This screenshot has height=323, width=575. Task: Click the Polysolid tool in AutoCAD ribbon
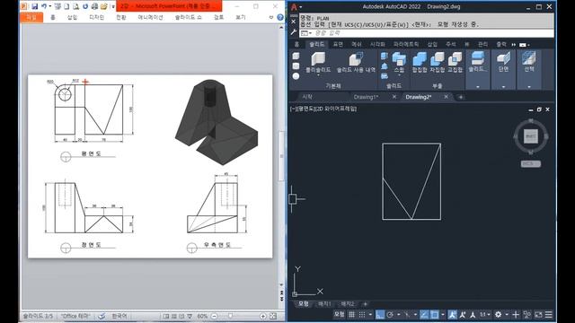pyautogui.click(x=318, y=62)
